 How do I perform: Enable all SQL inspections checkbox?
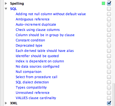click(109, 9)
